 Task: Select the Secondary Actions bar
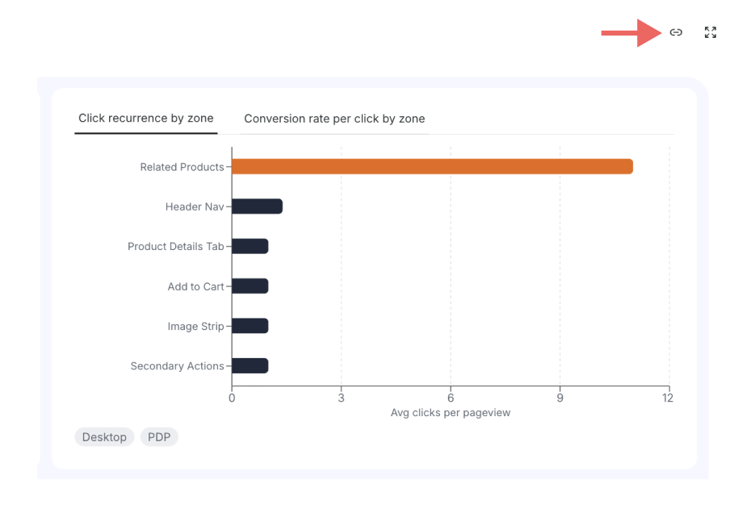250,366
